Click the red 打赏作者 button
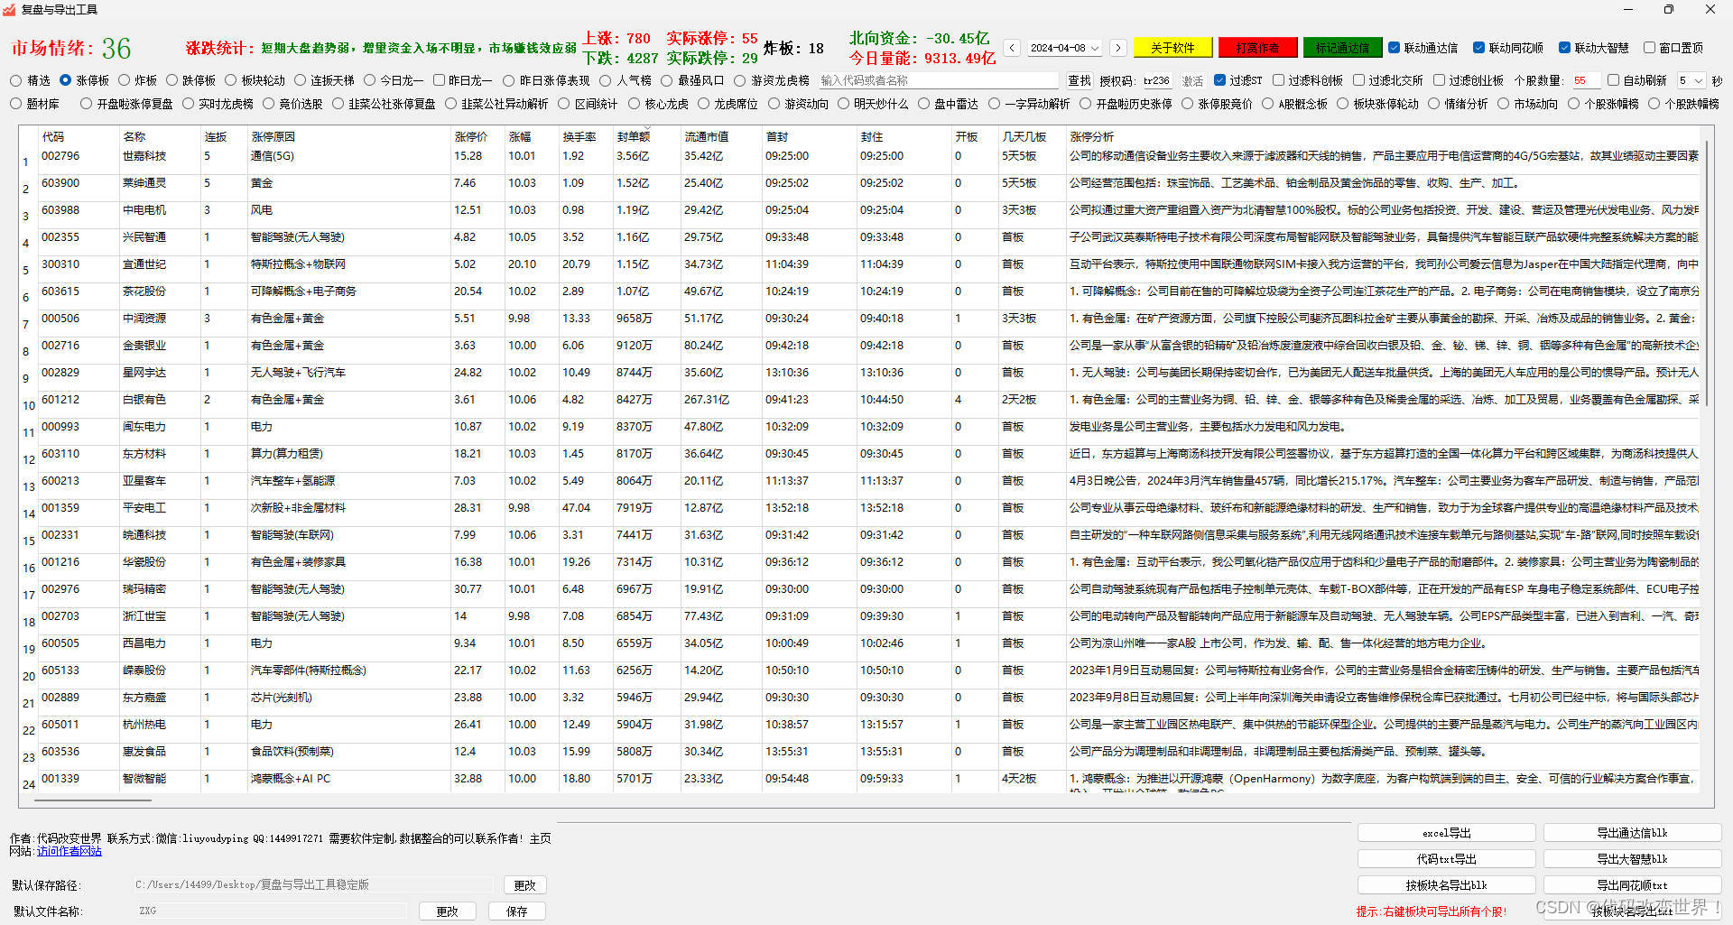Image resolution: width=1733 pixels, height=925 pixels. coord(1257,48)
